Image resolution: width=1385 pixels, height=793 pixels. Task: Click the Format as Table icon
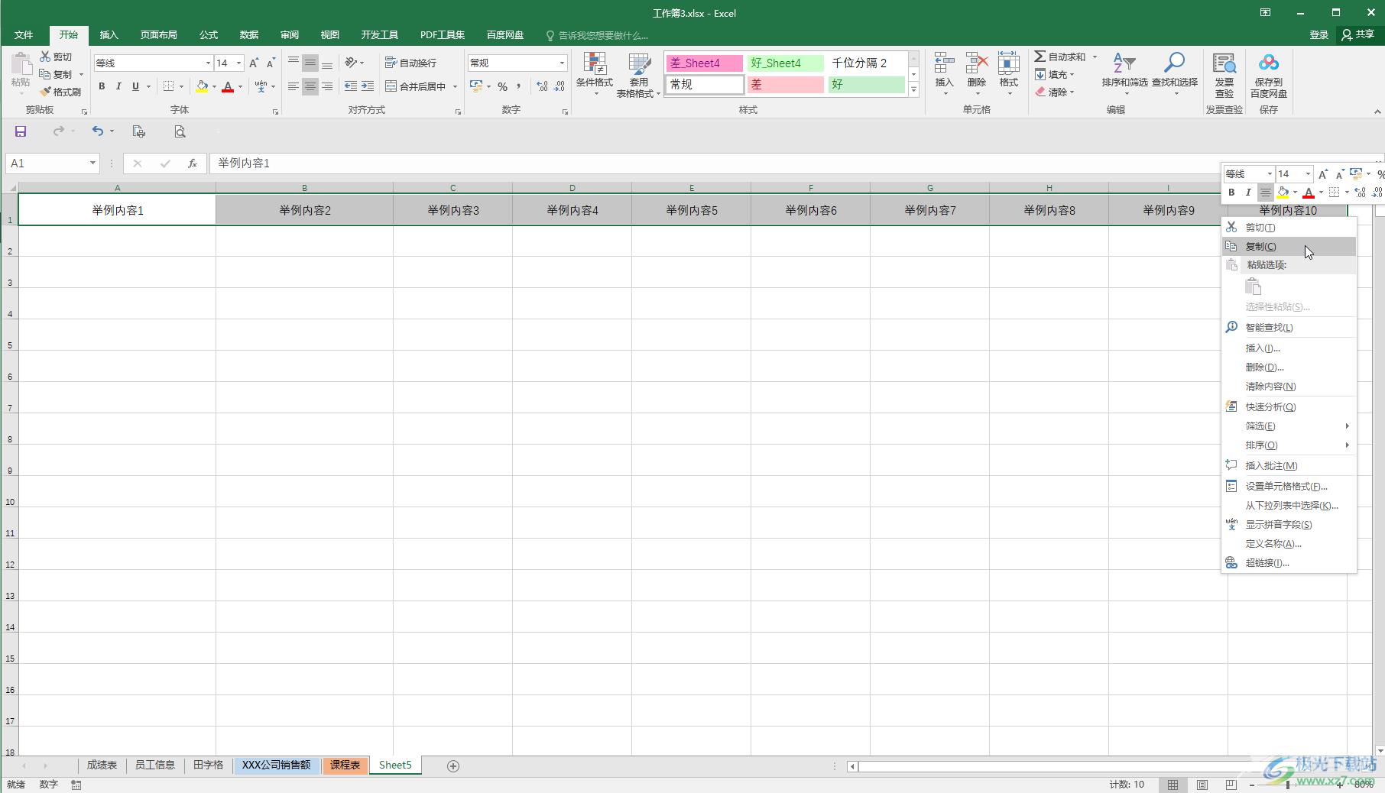(x=638, y=64)
